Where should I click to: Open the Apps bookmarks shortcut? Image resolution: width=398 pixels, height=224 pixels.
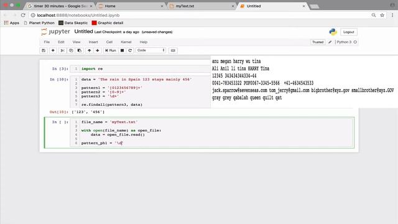click(12, 23)
